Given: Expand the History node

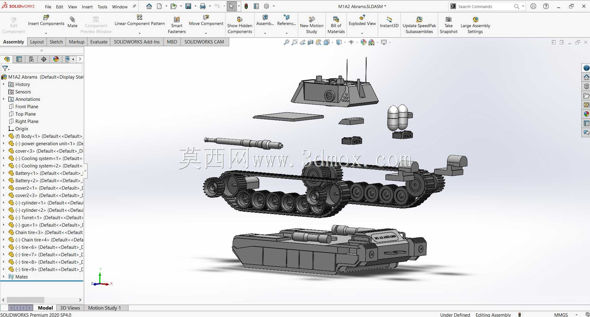Looking at the screenshot, I should pos(4,84).
